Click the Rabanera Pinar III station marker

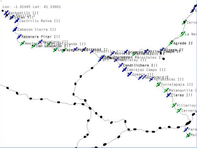click(x=19, y=37)
